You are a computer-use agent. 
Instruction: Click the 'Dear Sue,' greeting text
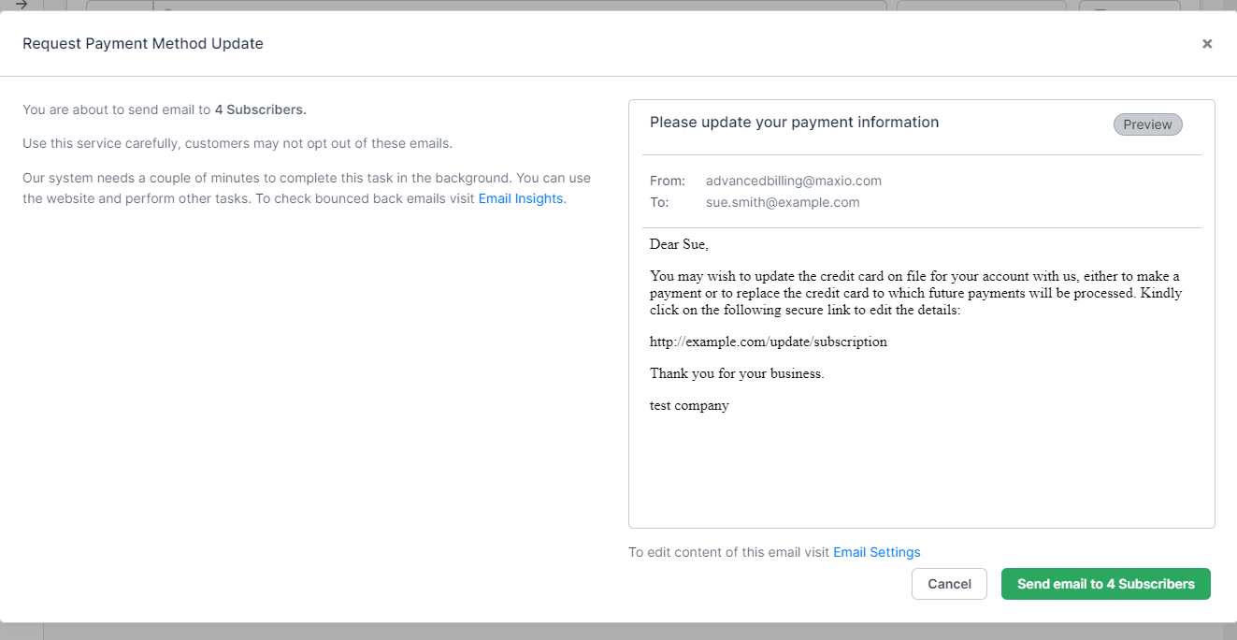tap(679, 244)
